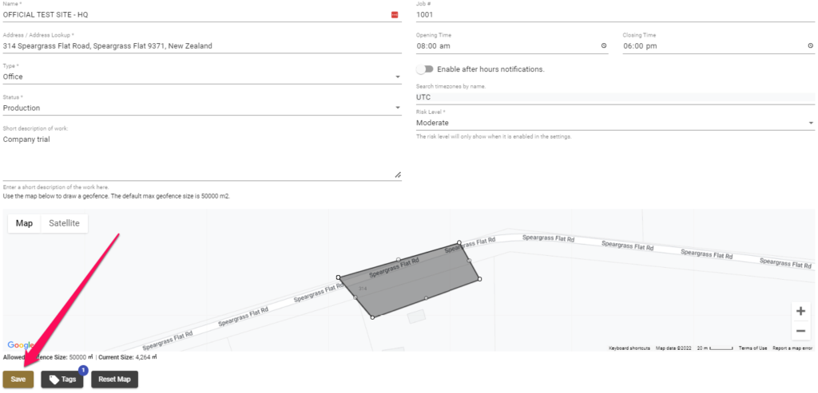
Task: Click the 'Map data ©2022' text
Action: 673,348
